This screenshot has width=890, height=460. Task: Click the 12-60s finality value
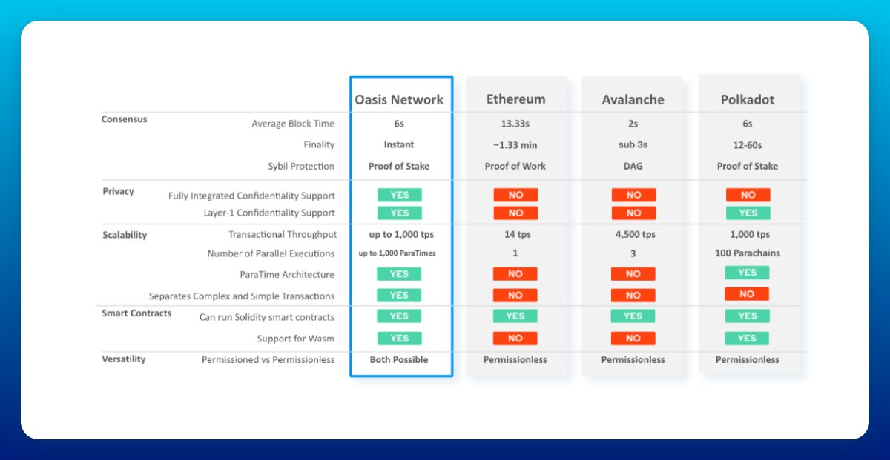click(x=748, y=144)
